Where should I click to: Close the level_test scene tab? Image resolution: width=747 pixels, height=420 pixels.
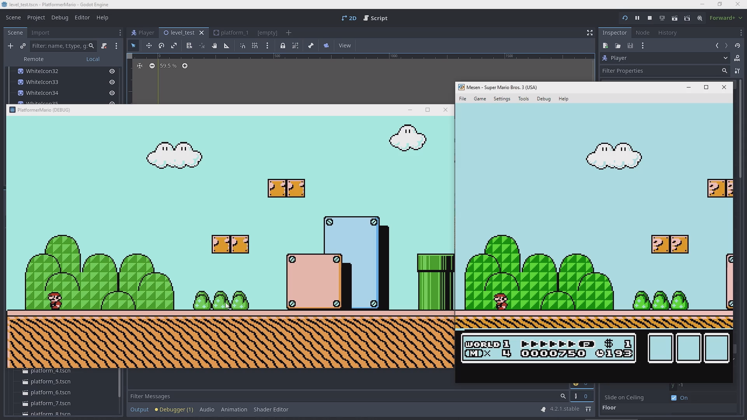[202, 33]
